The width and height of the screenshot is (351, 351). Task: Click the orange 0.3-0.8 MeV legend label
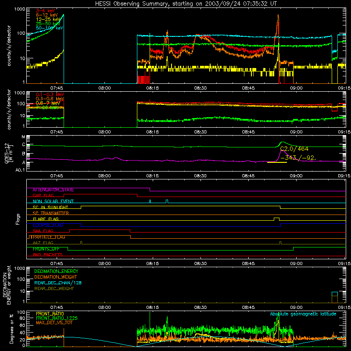click(50, 99)
